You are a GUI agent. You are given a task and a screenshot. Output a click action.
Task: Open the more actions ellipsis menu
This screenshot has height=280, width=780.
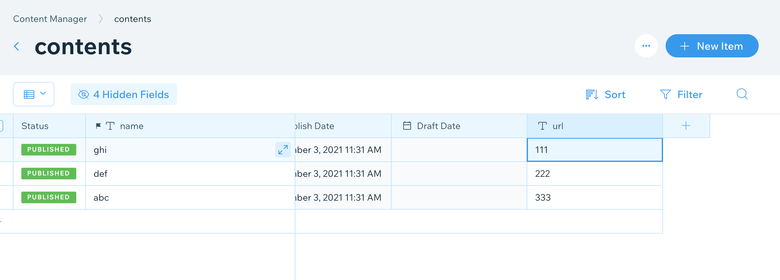coord(646,46)
